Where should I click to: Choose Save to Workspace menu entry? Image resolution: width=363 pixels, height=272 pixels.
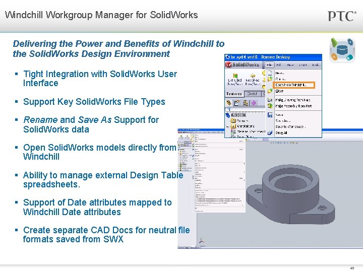pos(290,127)
